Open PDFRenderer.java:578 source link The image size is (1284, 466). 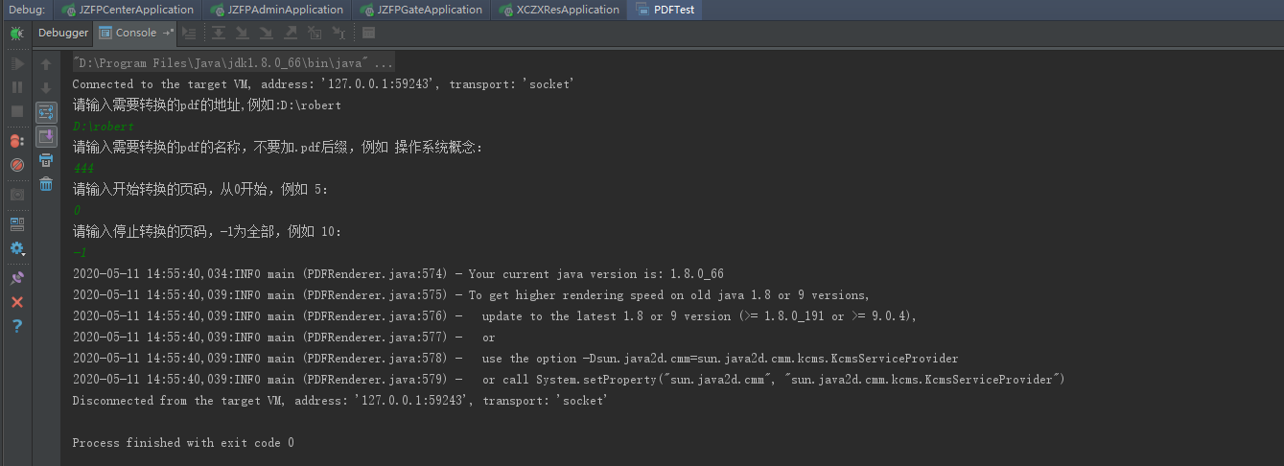tap(375, 359)
